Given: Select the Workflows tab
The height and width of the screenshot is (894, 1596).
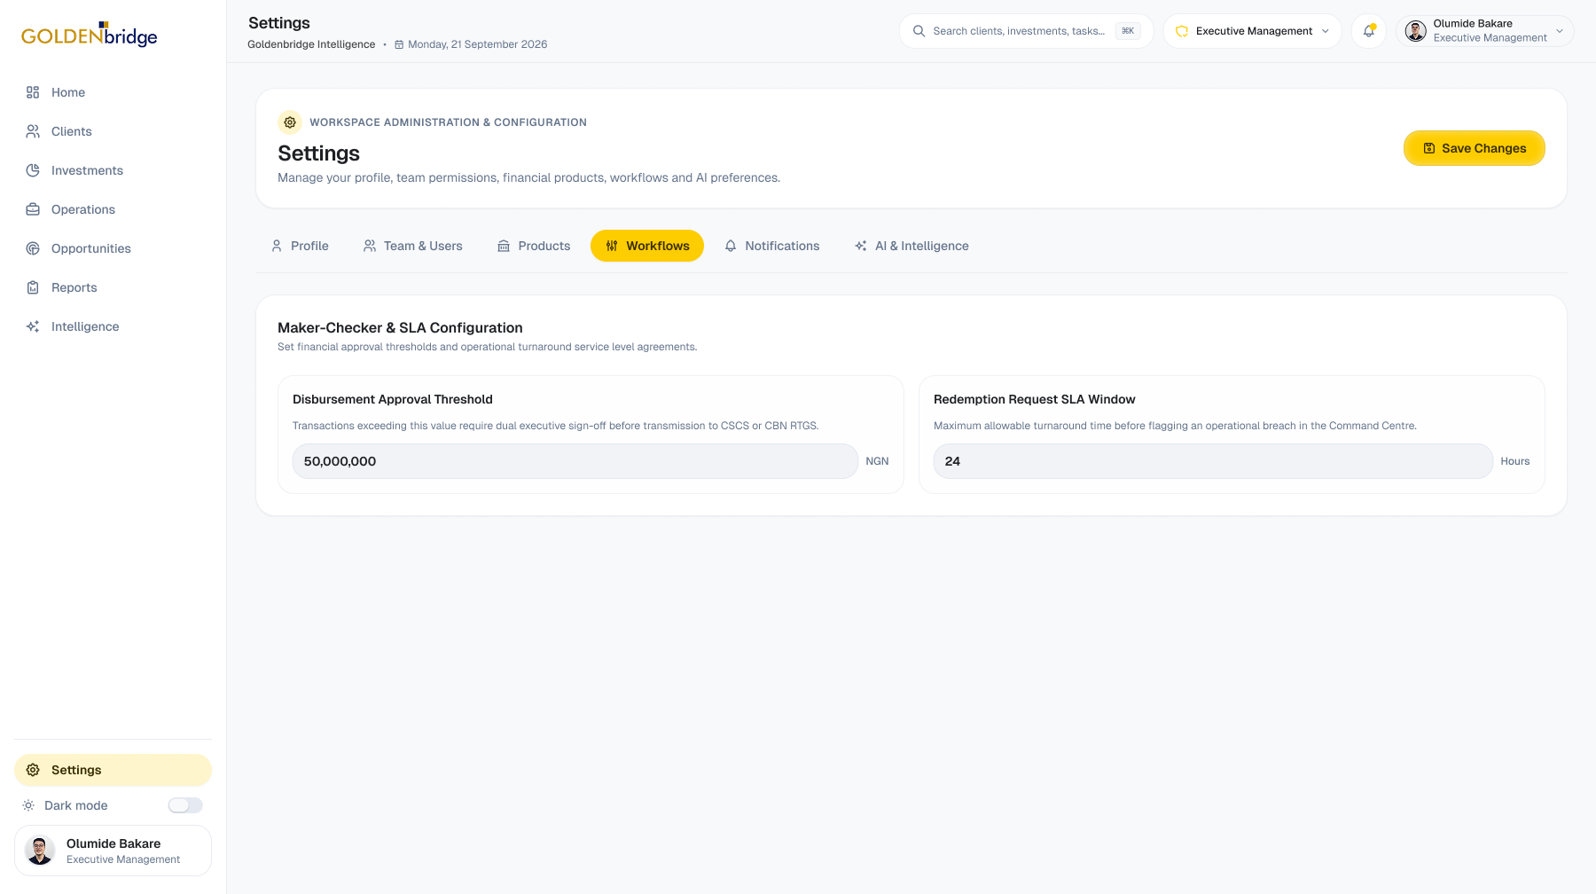Looking at the screenshot, I should point(647,246).
